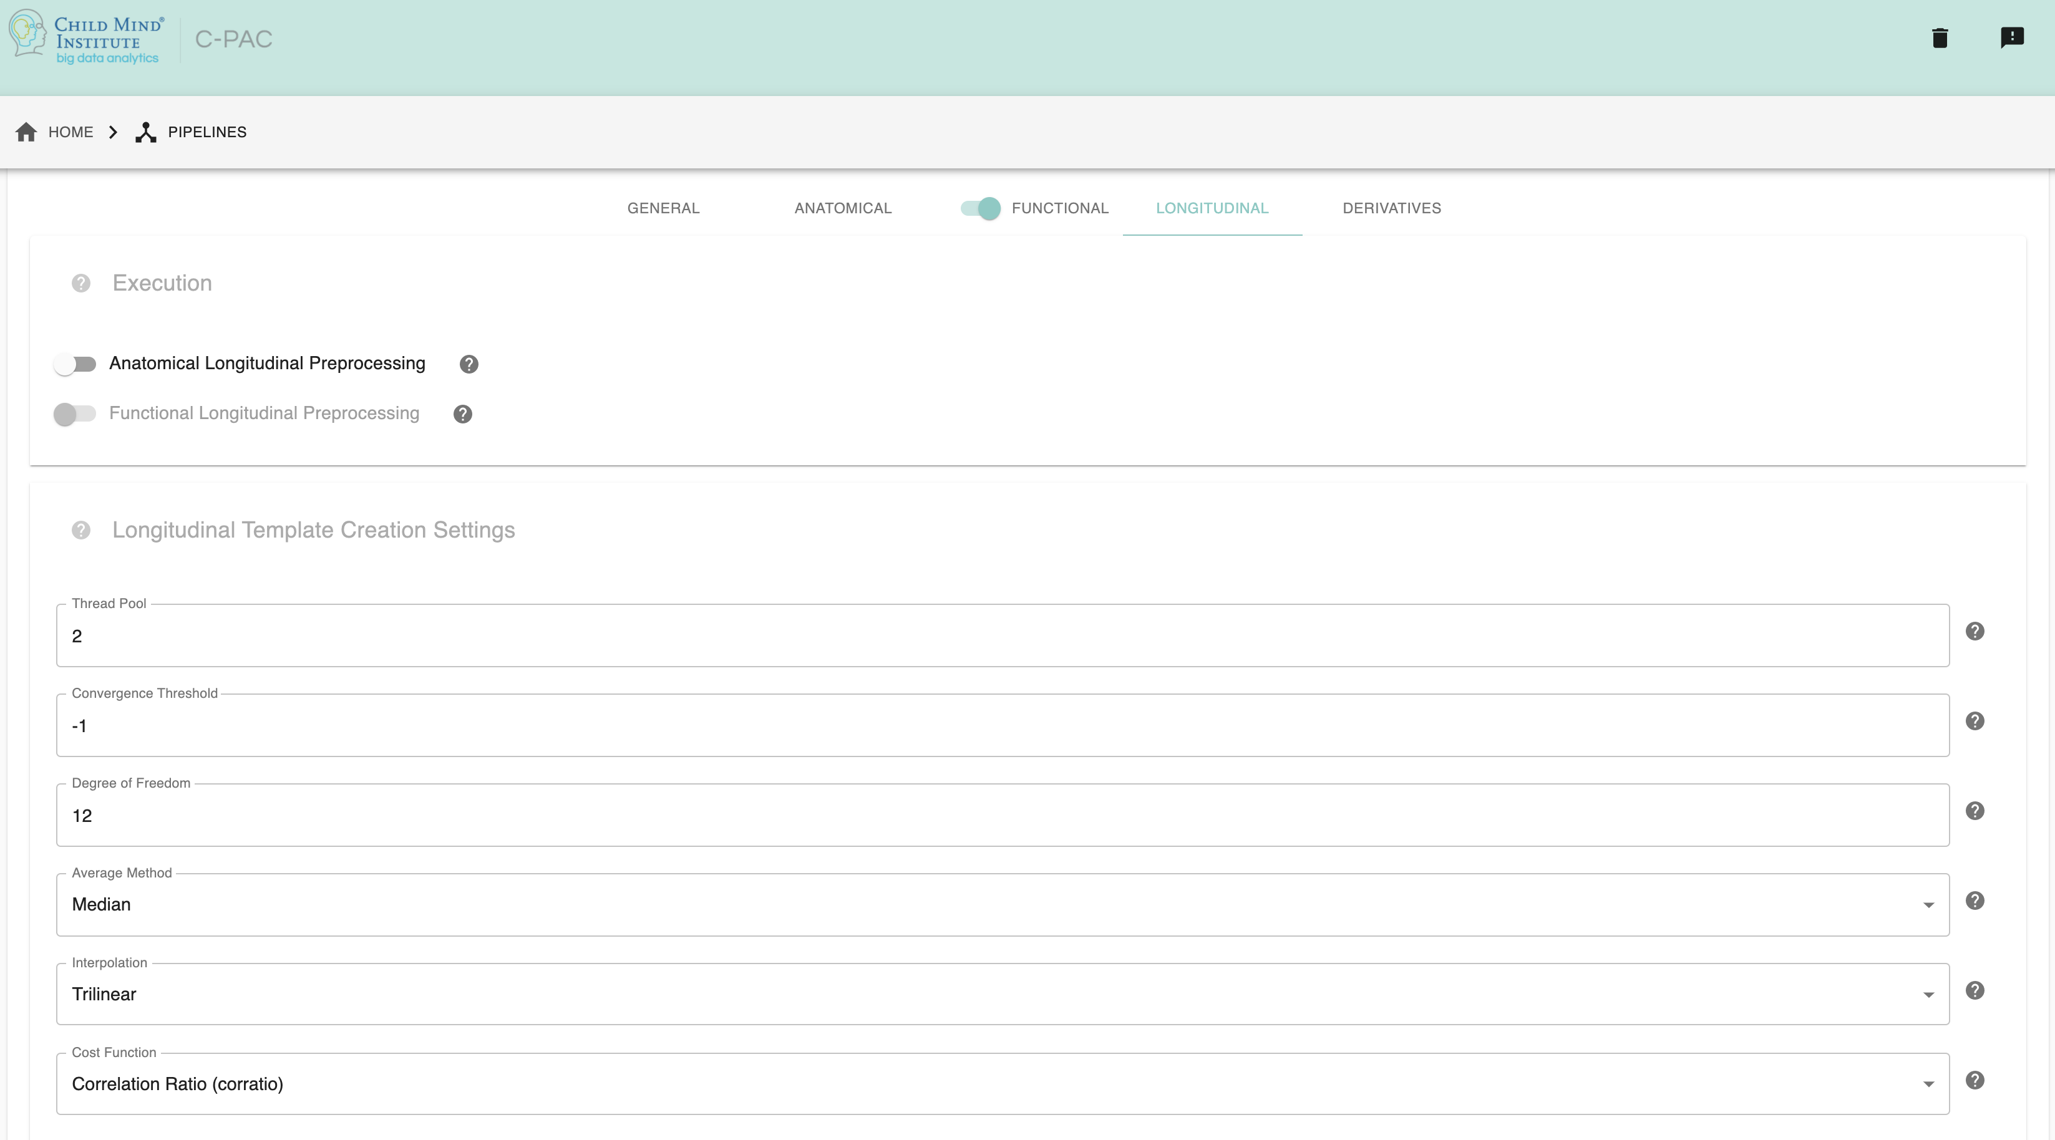Enable Anatomical Longitudinal Preprocessing toggle
This screenshot has width=2055, height=1140.
[x=75, y=364]
